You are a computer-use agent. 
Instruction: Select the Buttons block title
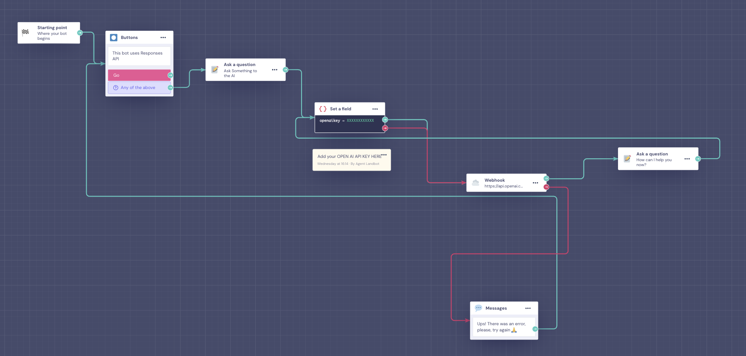point(129,37)
